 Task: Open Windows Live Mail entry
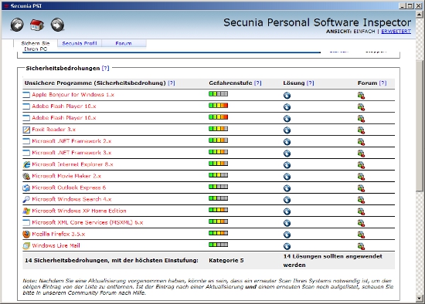point(56,245)
